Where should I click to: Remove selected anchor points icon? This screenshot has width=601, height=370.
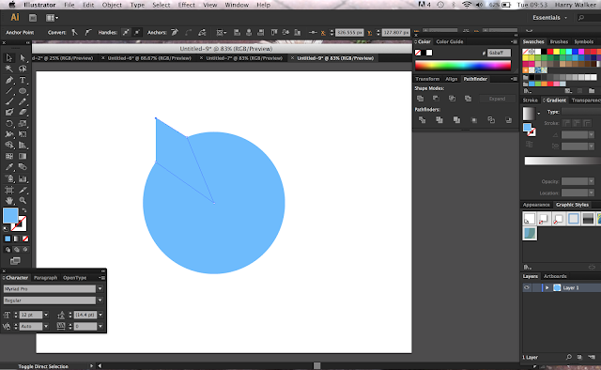(x=175, y=33)
